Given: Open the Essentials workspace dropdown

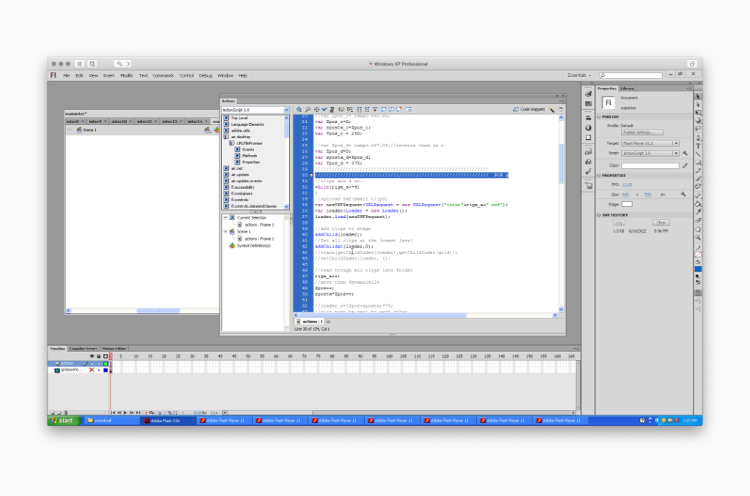Looking at the screenshot, I should pyautogui.click(x=579, y=75).
